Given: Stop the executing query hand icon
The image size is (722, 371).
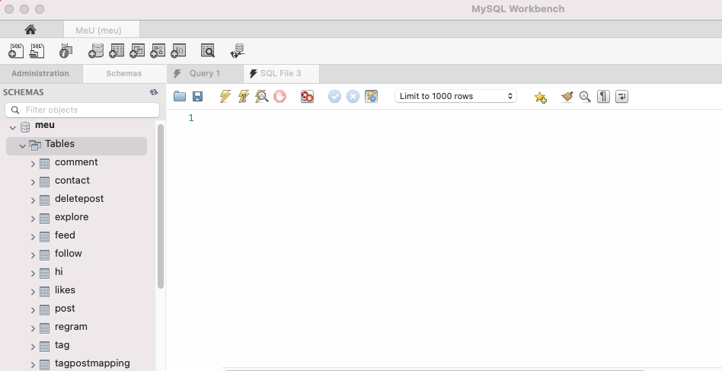Looking at the screenshot, I should (x=280, y=96).
